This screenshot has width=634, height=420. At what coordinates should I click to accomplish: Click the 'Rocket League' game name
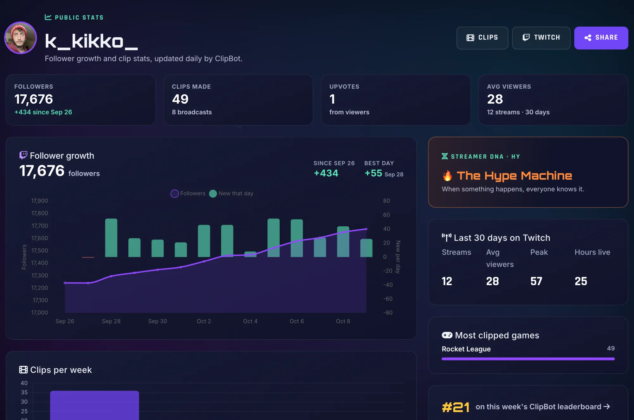point(466,349)
